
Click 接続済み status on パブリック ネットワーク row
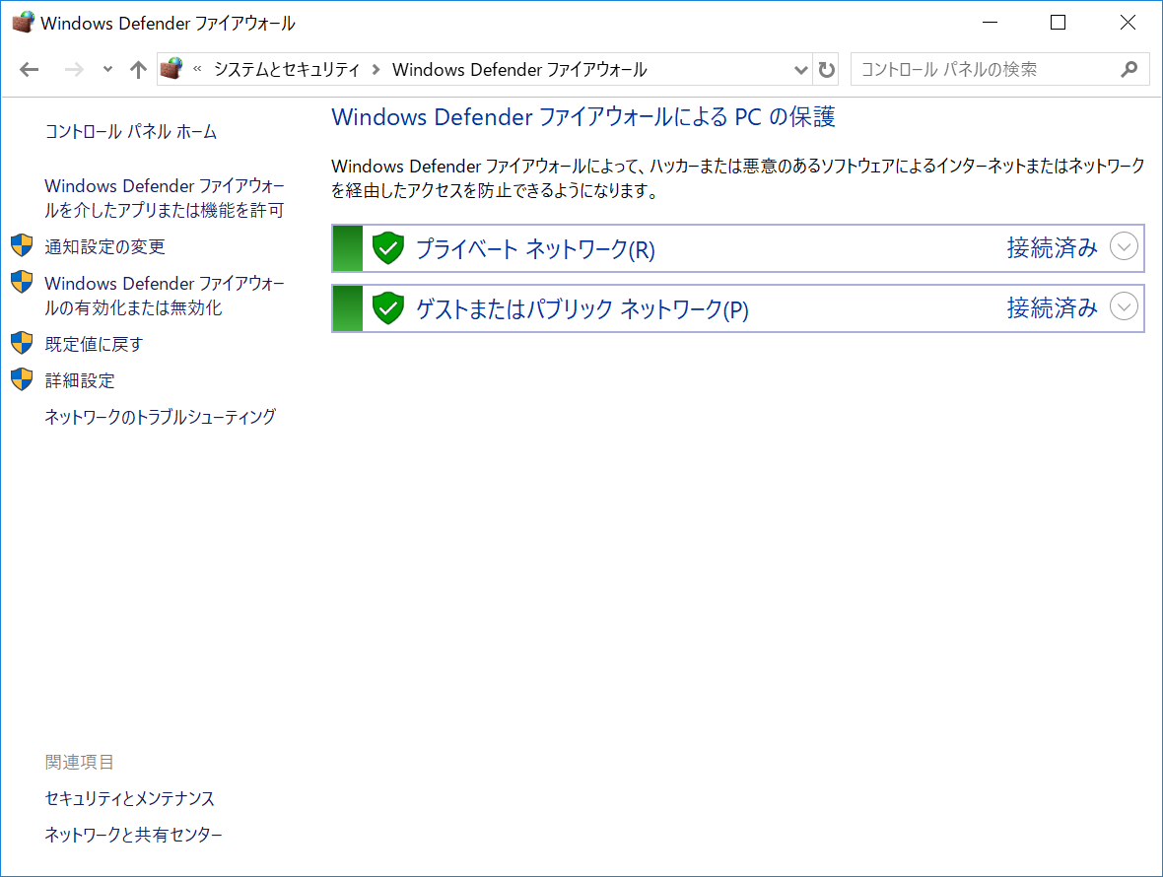click(1052, 307)
